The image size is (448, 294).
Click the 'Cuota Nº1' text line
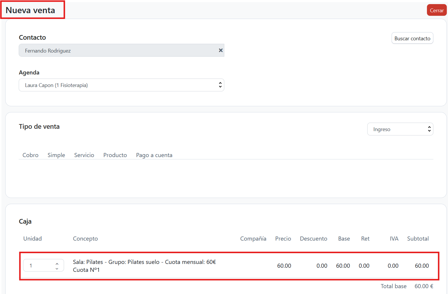86,270
